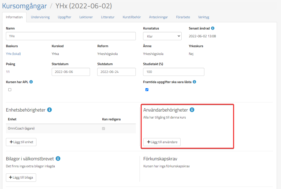Click info icon next to Senast ändrad
This screenshot has width=281, height=189.
pyautogui.click(x=213, y=28)
